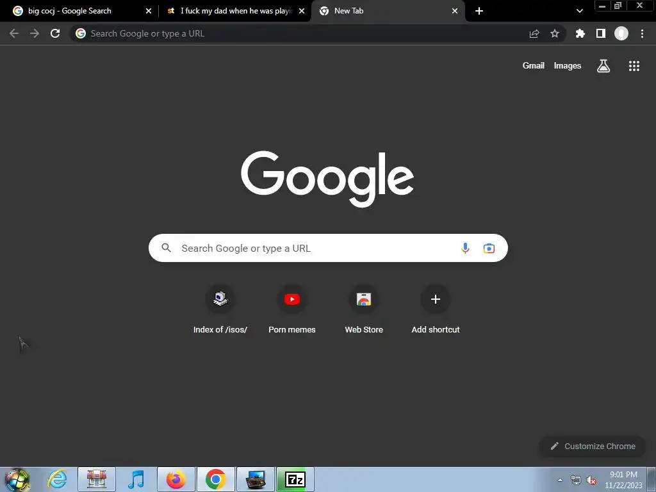Image resolution: width=656 pixels, height=492 pixels.
Task: Click Customize Chrome button
Action: [x=593, y=446]
